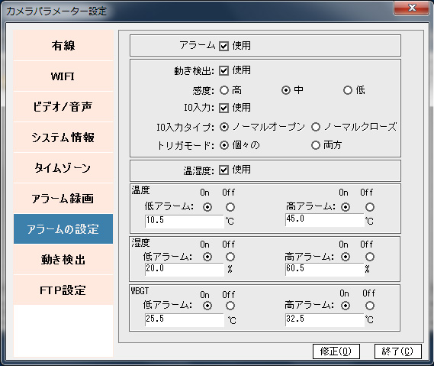The image size is (434, 366).
Task: Switch to the FTP設定 tab
Action: tap(63, 290)
